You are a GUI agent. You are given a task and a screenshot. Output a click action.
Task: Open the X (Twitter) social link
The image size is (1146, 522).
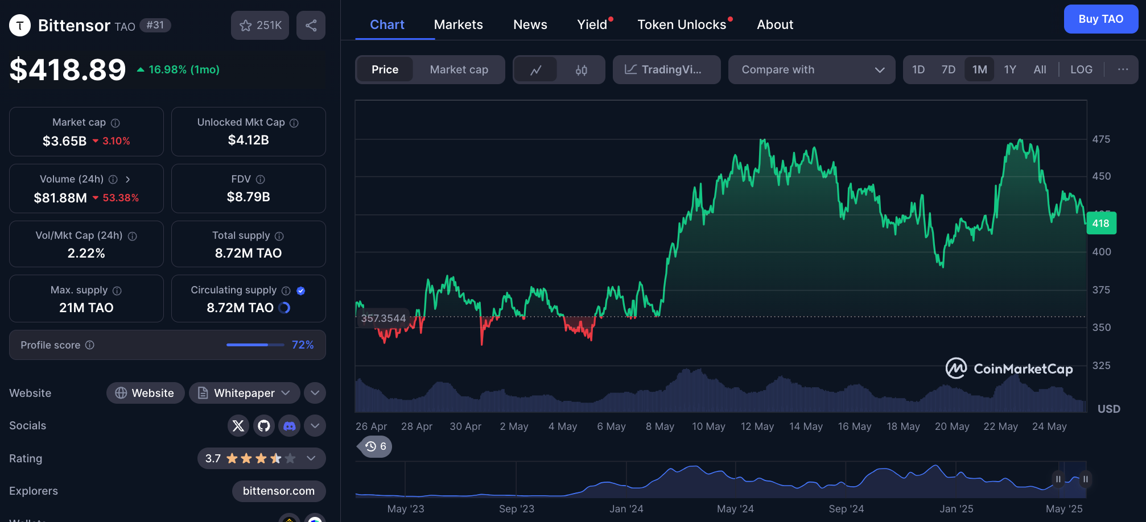tap(238, 425)
